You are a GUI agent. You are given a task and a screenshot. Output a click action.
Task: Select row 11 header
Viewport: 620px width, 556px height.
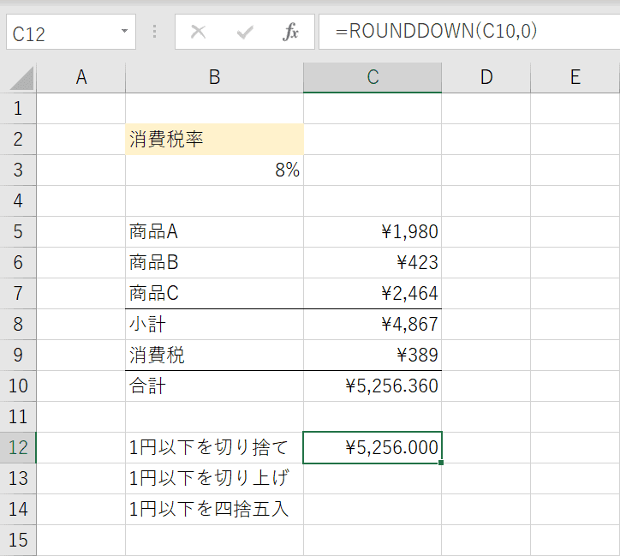click(18, 417)
